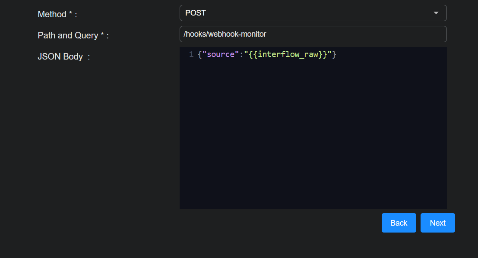
Task: Click the Next button
Action: 437,223
